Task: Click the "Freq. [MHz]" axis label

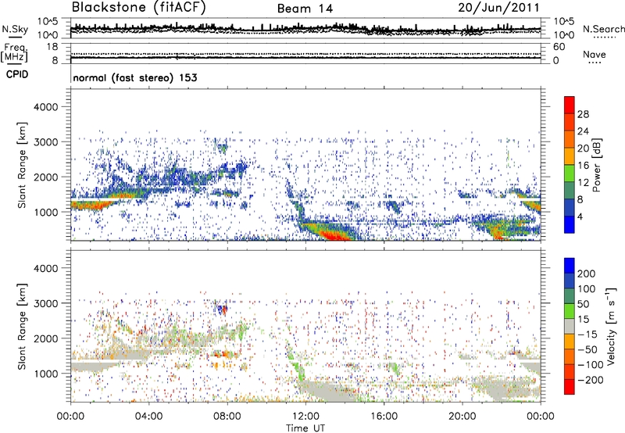Action: coord(14,53)
